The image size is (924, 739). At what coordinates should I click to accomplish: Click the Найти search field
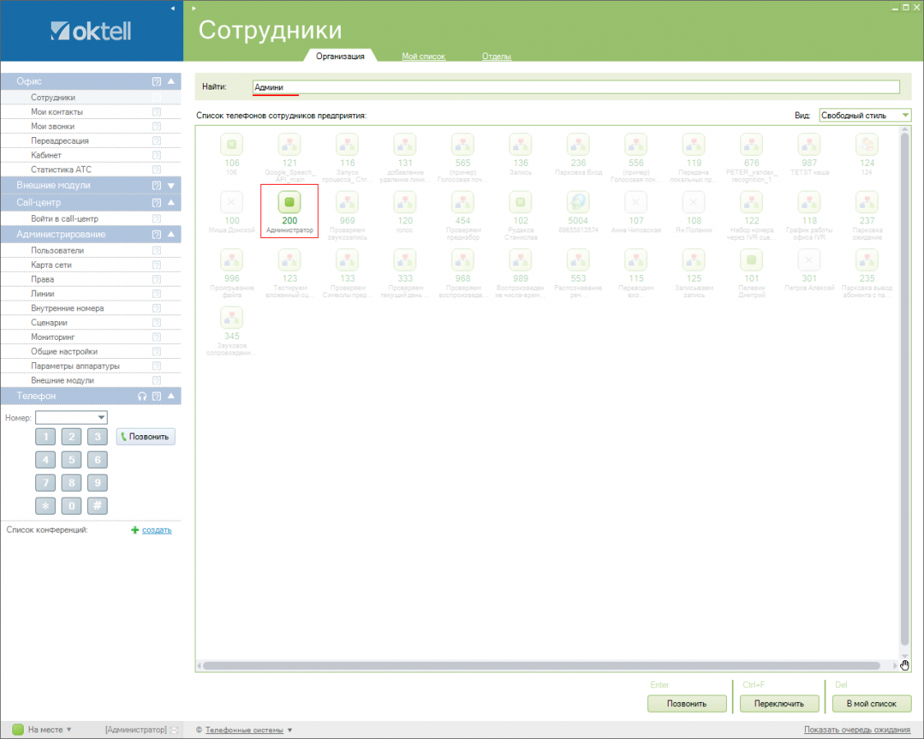point(575,87)
